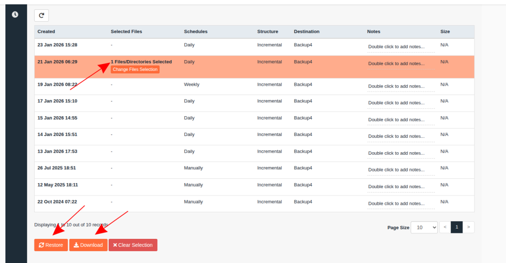Screen dimensions: 506x263
Task: Sort by the Created column header
Action: click(46, 32)
